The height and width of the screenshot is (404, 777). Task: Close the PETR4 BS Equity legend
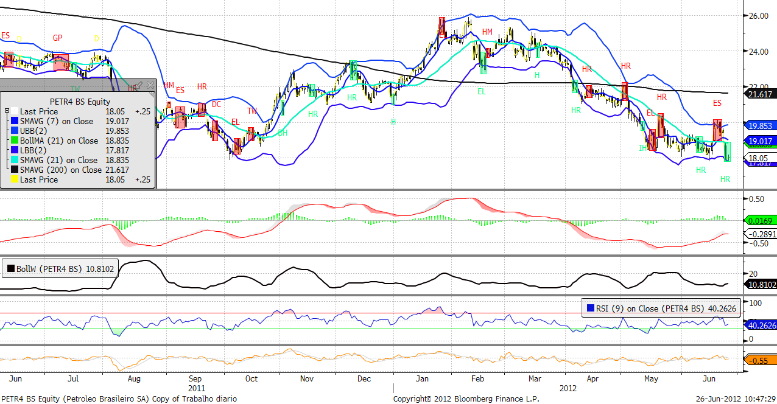click(150, 86)
